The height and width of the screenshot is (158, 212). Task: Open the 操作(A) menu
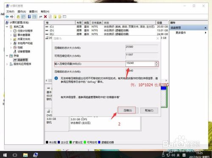tap(22, 11)
